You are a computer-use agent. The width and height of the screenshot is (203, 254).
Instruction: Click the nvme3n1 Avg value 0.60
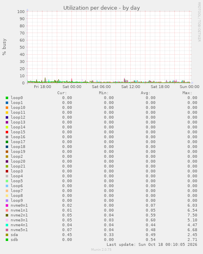tap(151, 220)
